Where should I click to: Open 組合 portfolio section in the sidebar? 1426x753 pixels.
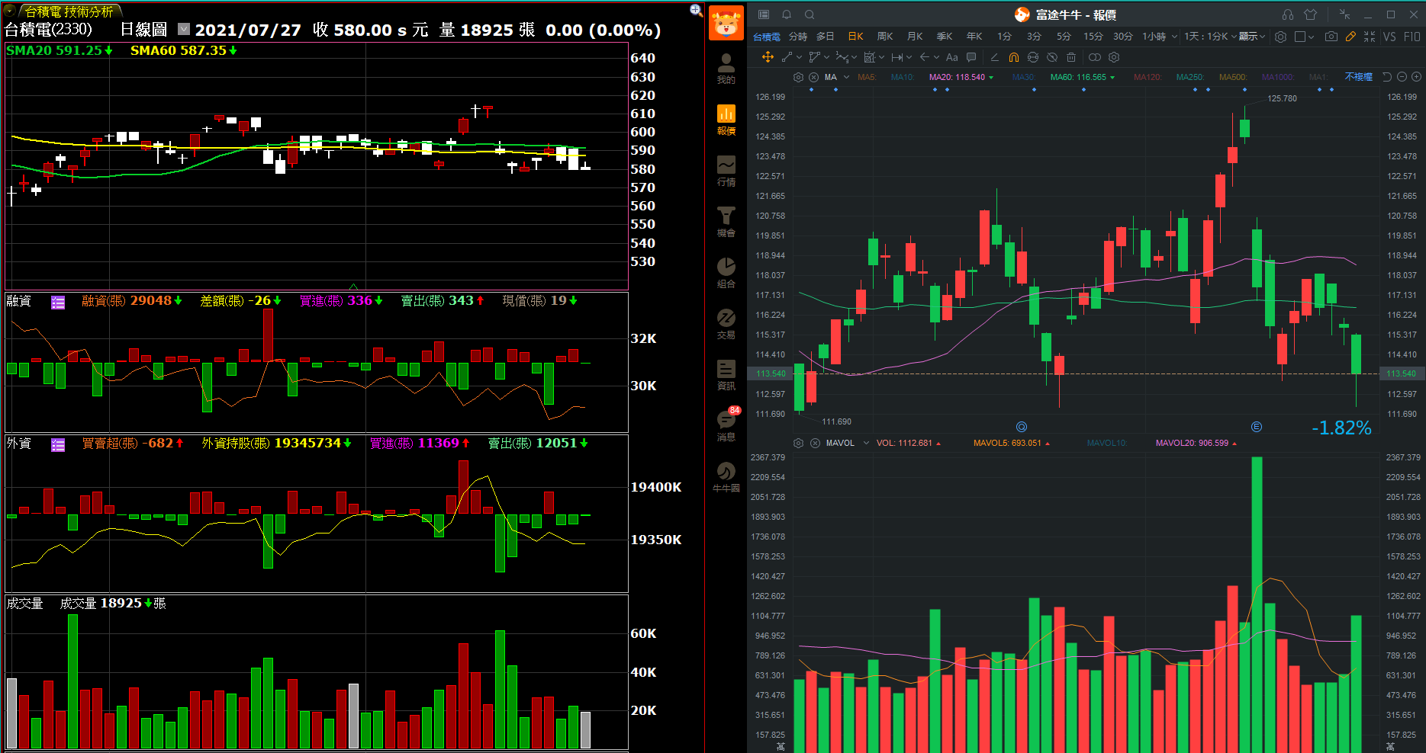pyautogui.click(x=726, y=273)
